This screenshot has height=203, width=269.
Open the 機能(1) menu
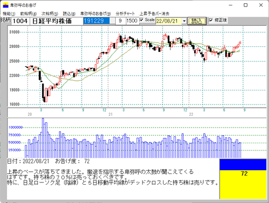[9, 13]
